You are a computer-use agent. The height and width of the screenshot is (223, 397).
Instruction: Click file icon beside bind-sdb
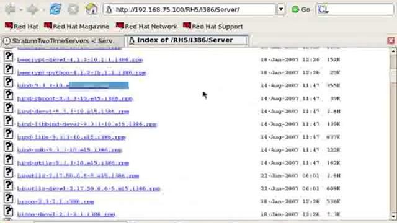click(8, 147)
